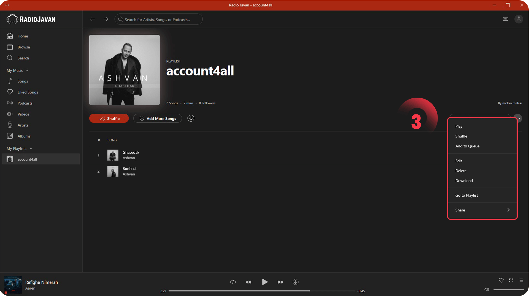
Task: Seek within the song progress bar
Action: pyautogui.click(x=262, y=291)
